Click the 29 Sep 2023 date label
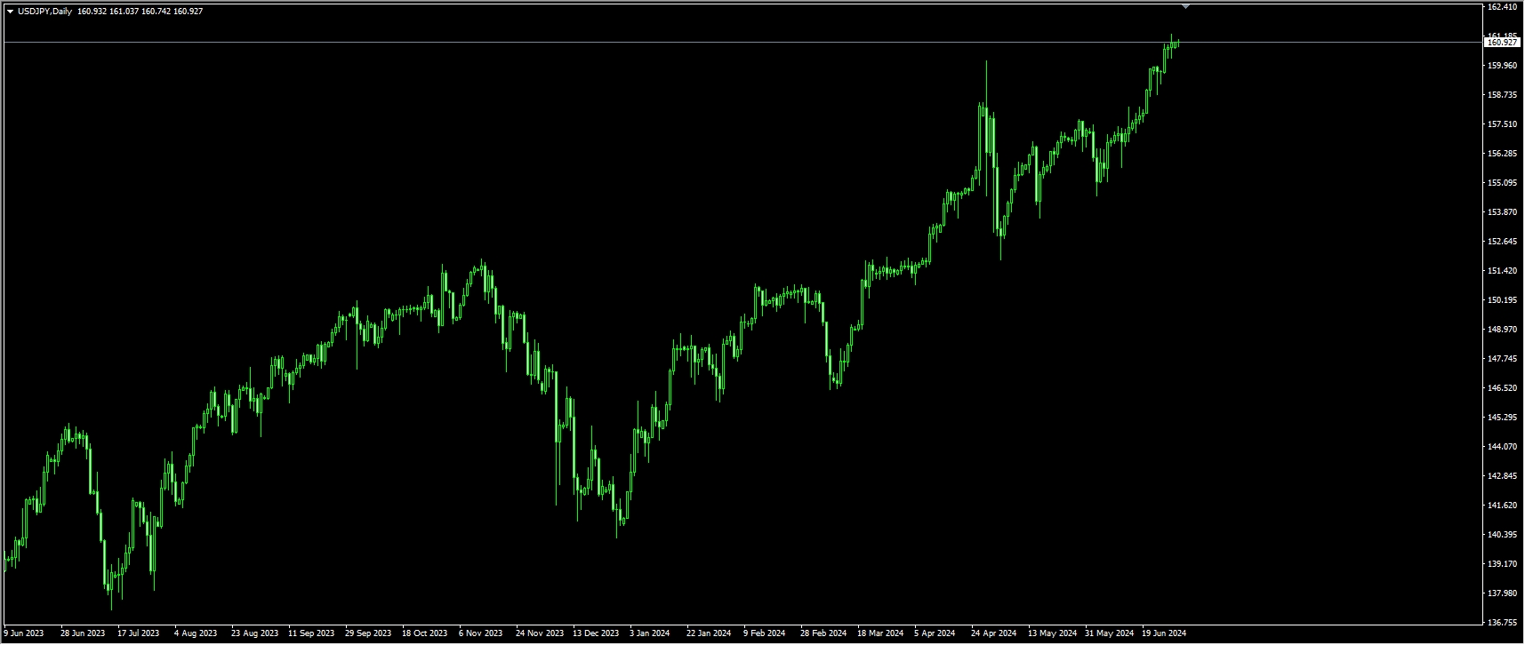The width and height of the screenshot is (1525, 645). (x=368, y=634)
